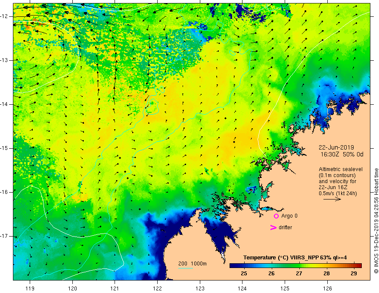Click the longitude axis label 119
The height and width of the screenshot is (293, 379).
point(30,289)
